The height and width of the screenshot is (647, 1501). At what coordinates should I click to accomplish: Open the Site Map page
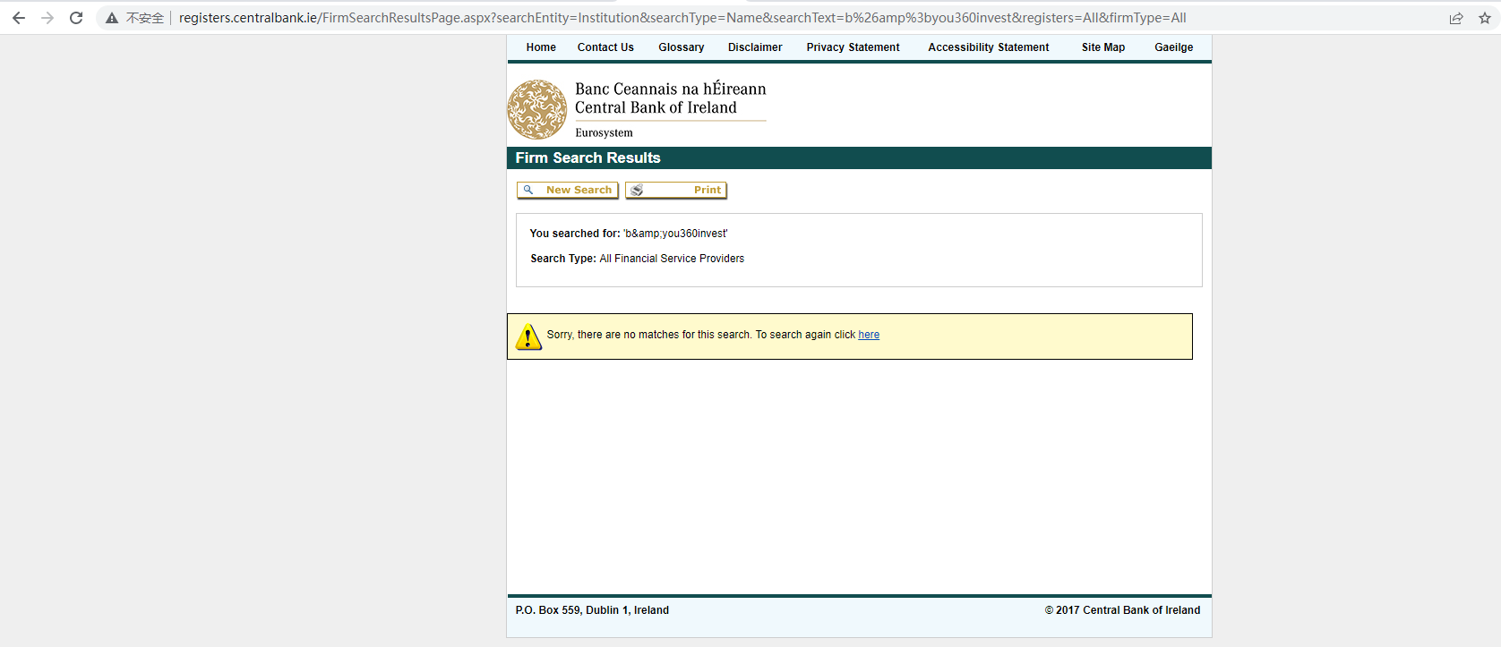click(x=1103, y=47)
